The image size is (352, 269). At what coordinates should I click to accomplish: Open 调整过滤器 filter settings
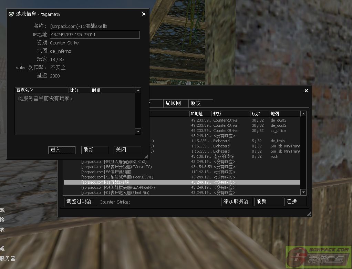[80, 201]
